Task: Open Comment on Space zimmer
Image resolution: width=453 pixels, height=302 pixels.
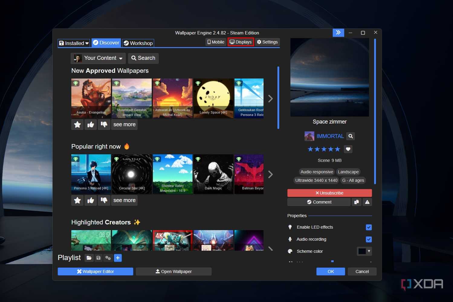Action: (319, 202)
